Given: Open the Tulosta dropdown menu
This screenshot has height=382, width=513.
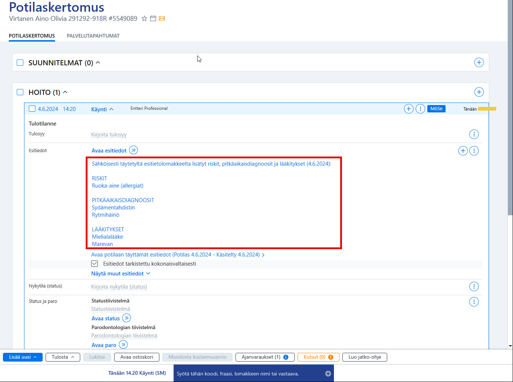Looking at the screenshot, I should coord(63,357).
